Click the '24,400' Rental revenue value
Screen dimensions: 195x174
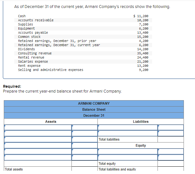[143, 58]
